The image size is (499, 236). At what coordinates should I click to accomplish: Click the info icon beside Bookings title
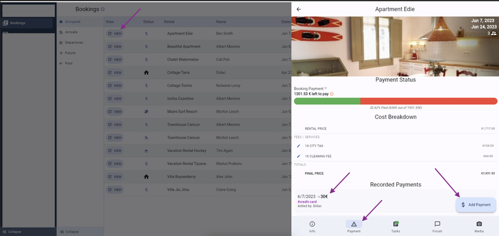[102, 10]
